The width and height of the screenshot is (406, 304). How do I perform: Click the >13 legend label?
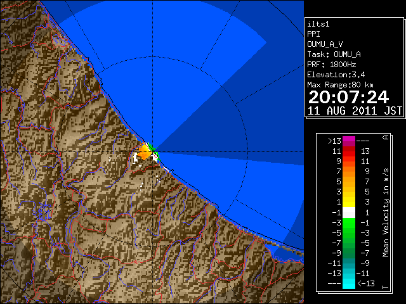[x=334, y=141]
